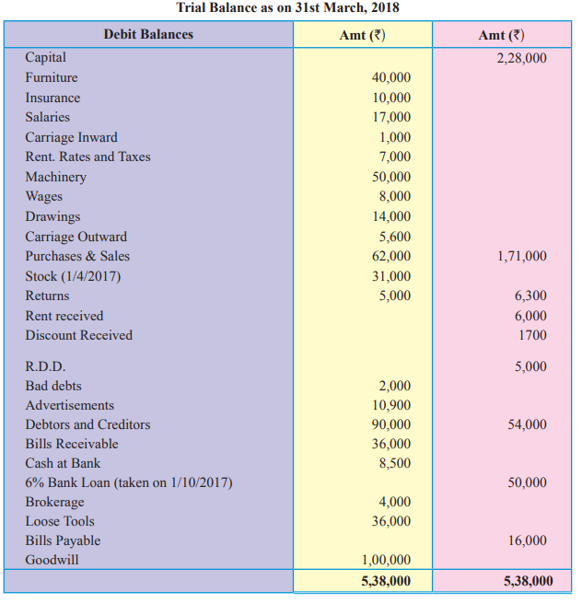Select the Debit Balances column header

click(x=148, y=34)
